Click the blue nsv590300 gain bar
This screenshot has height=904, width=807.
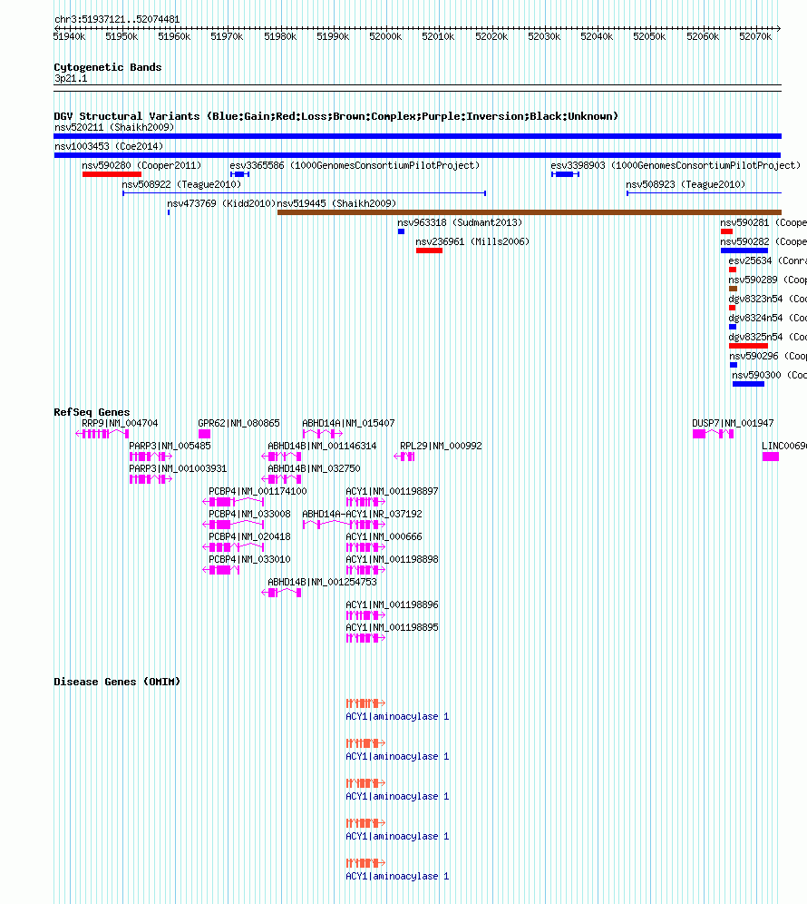748,383
